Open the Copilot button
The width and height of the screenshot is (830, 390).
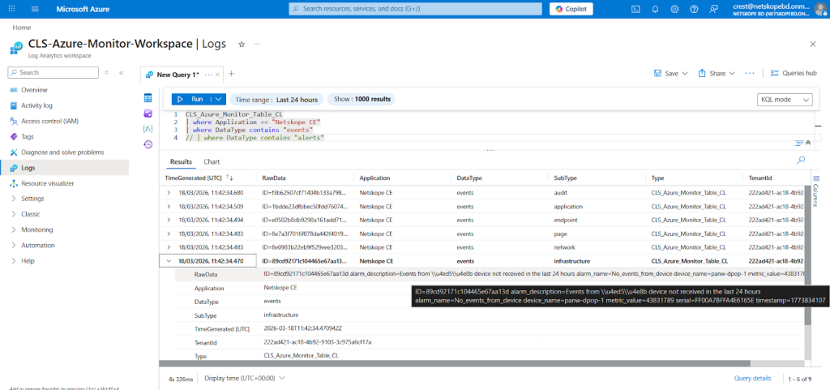click(x=571, y=9)
